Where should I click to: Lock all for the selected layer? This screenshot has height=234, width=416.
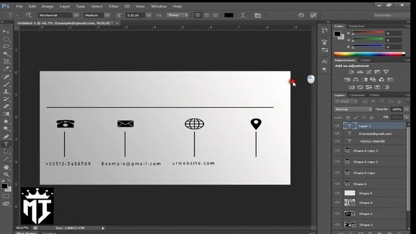pyautogui.click(x=372, y=117)
